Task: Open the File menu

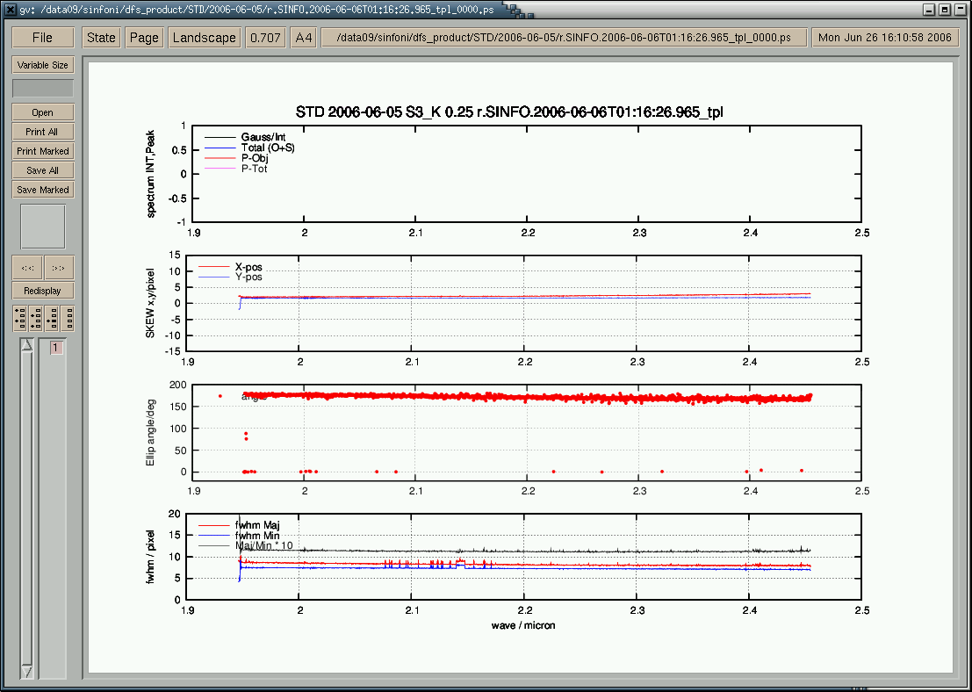Action: pos(42,38)
